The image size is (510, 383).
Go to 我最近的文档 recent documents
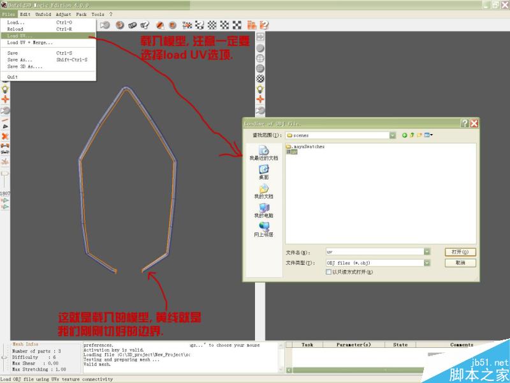(x=264, y=153)
